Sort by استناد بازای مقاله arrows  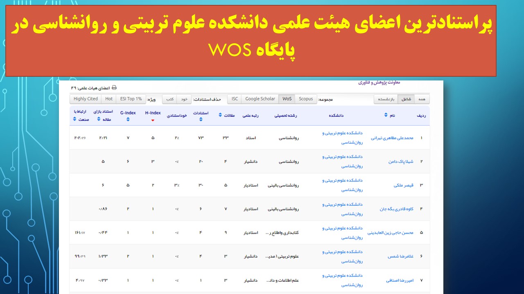coord(99,119)
